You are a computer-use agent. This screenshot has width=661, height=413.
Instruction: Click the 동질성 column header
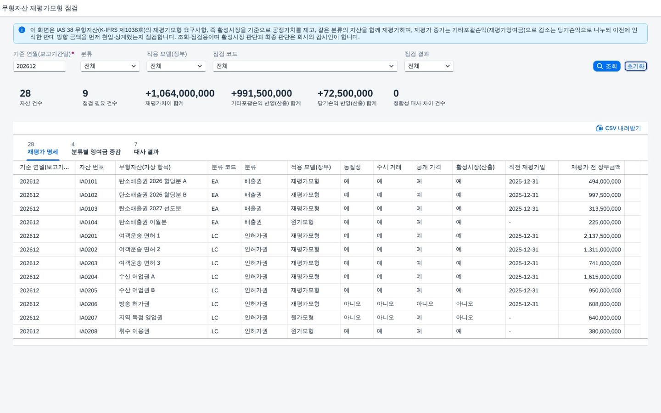click(357, 167)
